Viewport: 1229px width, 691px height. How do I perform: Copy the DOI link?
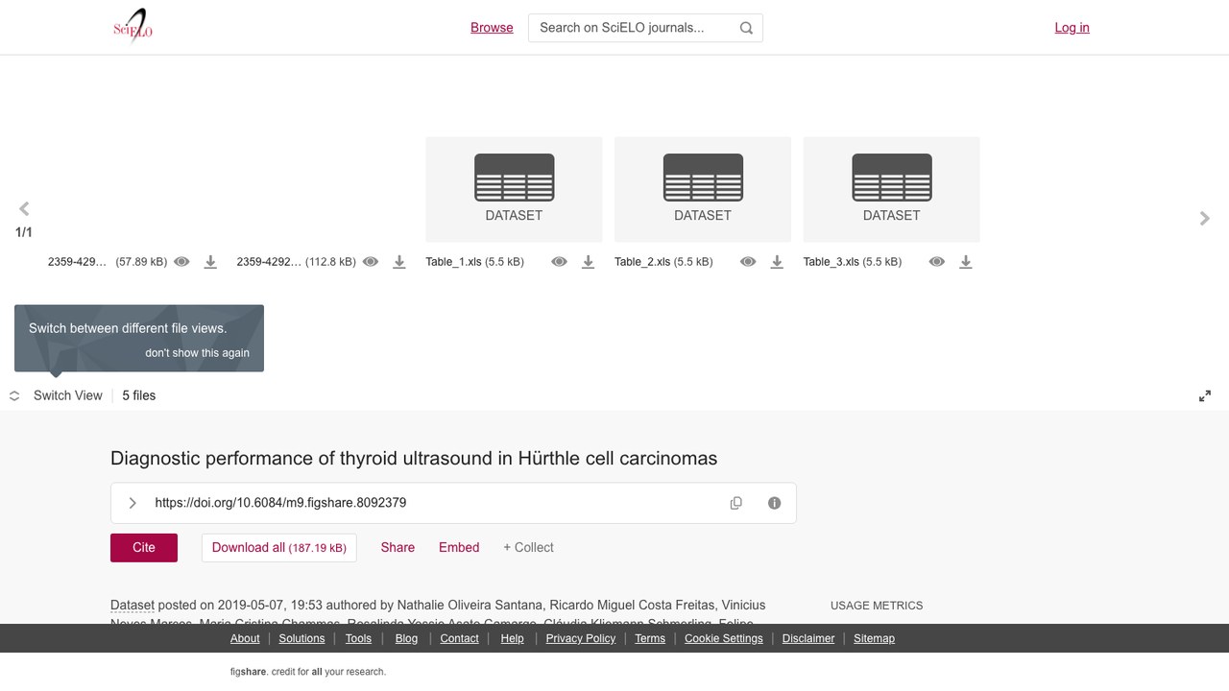[x=736, y=503]
